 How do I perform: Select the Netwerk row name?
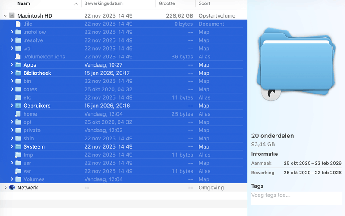click(28, 188)
